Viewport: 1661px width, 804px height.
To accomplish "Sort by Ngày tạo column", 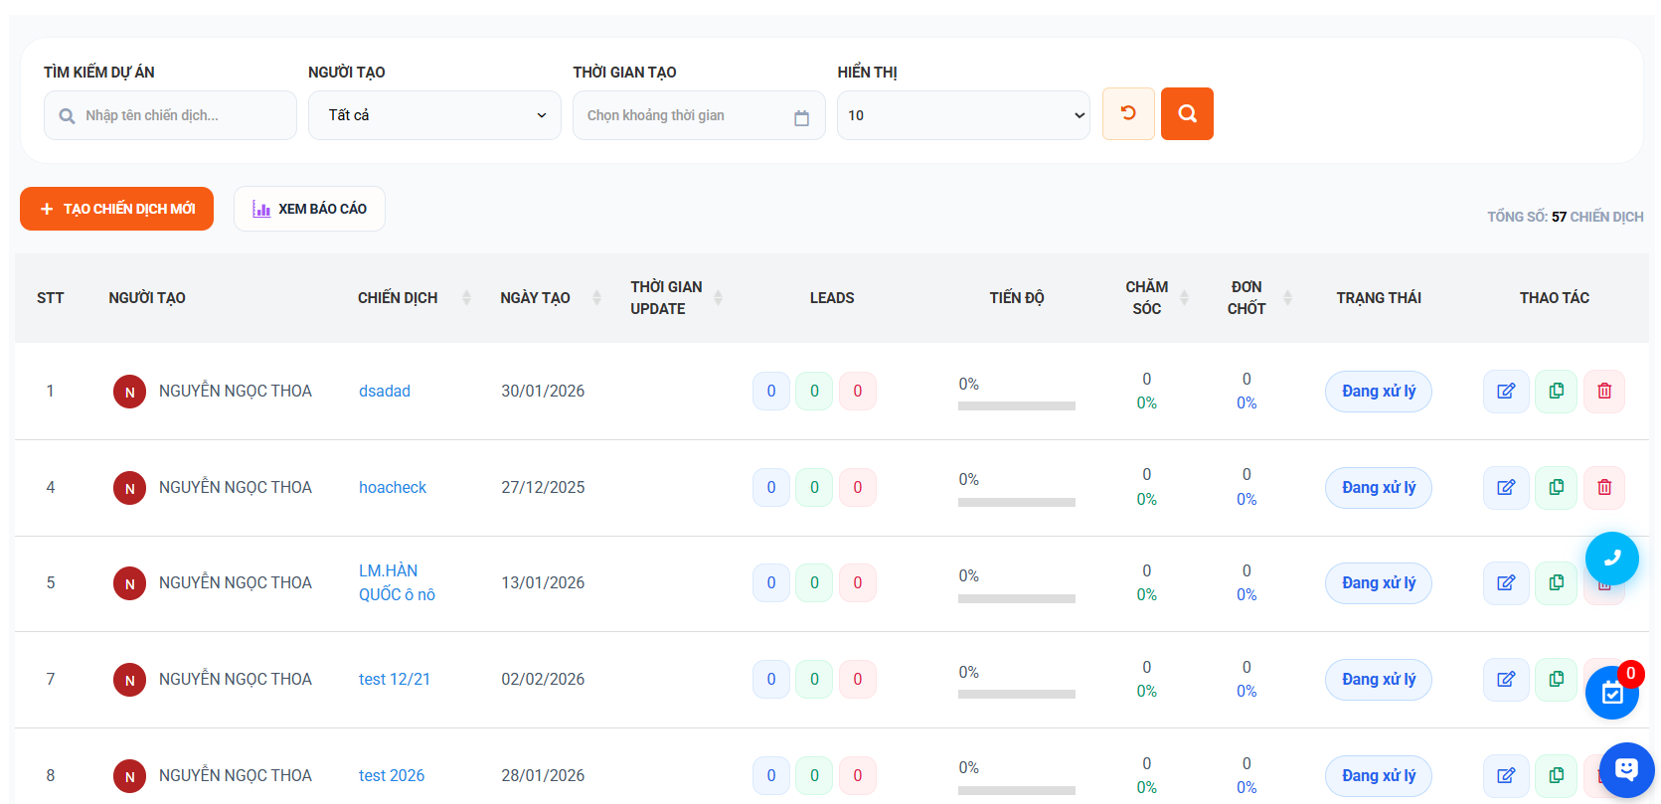I will [596, 298].
